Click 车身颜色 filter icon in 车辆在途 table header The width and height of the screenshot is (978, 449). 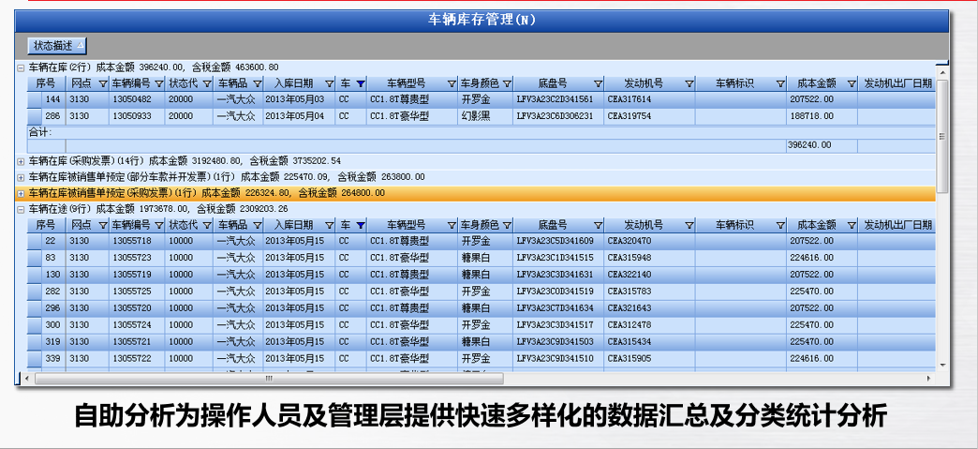507,226
